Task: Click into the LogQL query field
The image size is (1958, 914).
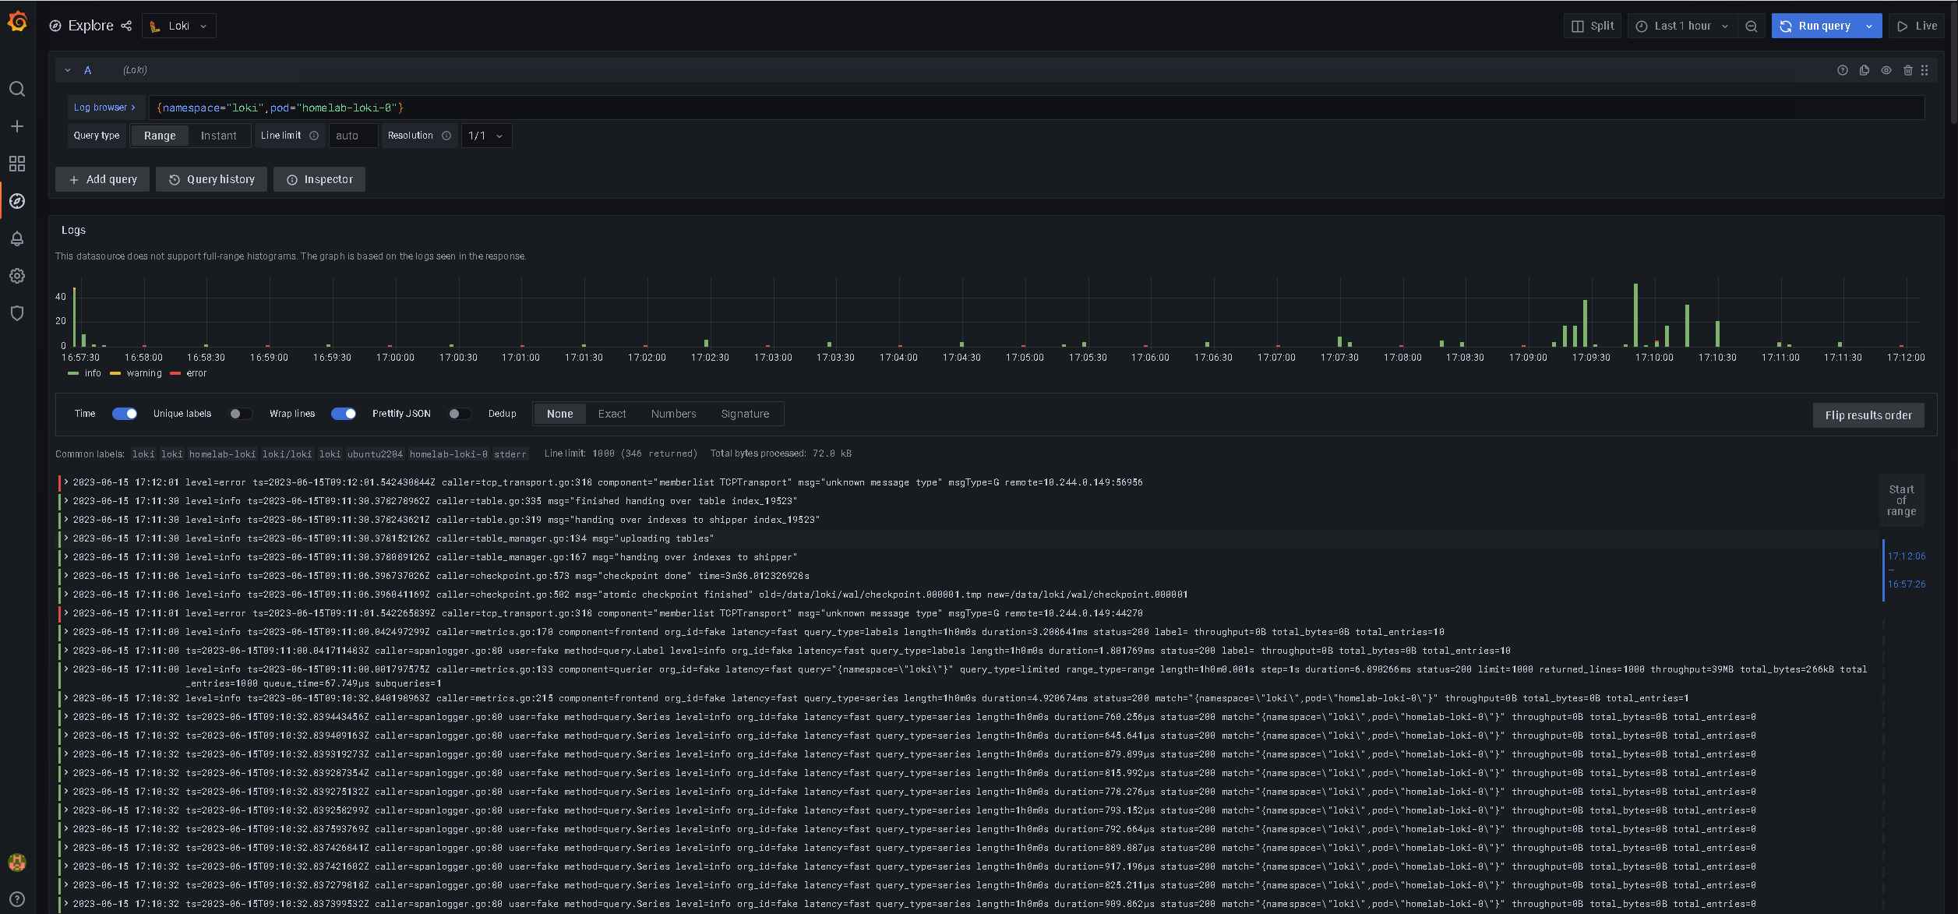Action: tap(1036, 108)
